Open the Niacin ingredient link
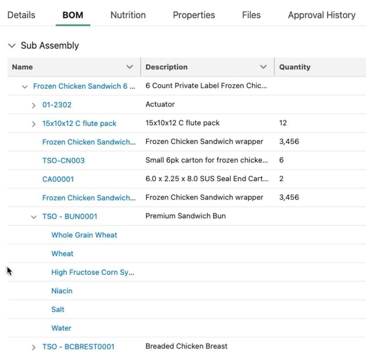The image size is (366, 355). (x=62, y=290)
